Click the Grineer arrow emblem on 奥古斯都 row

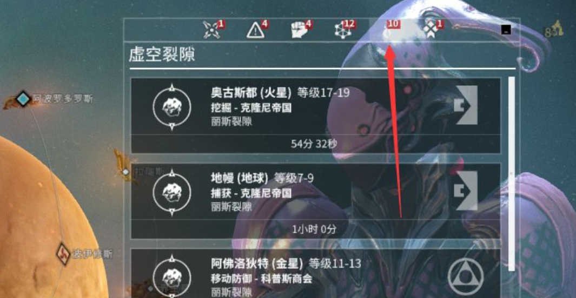point(466,106)
